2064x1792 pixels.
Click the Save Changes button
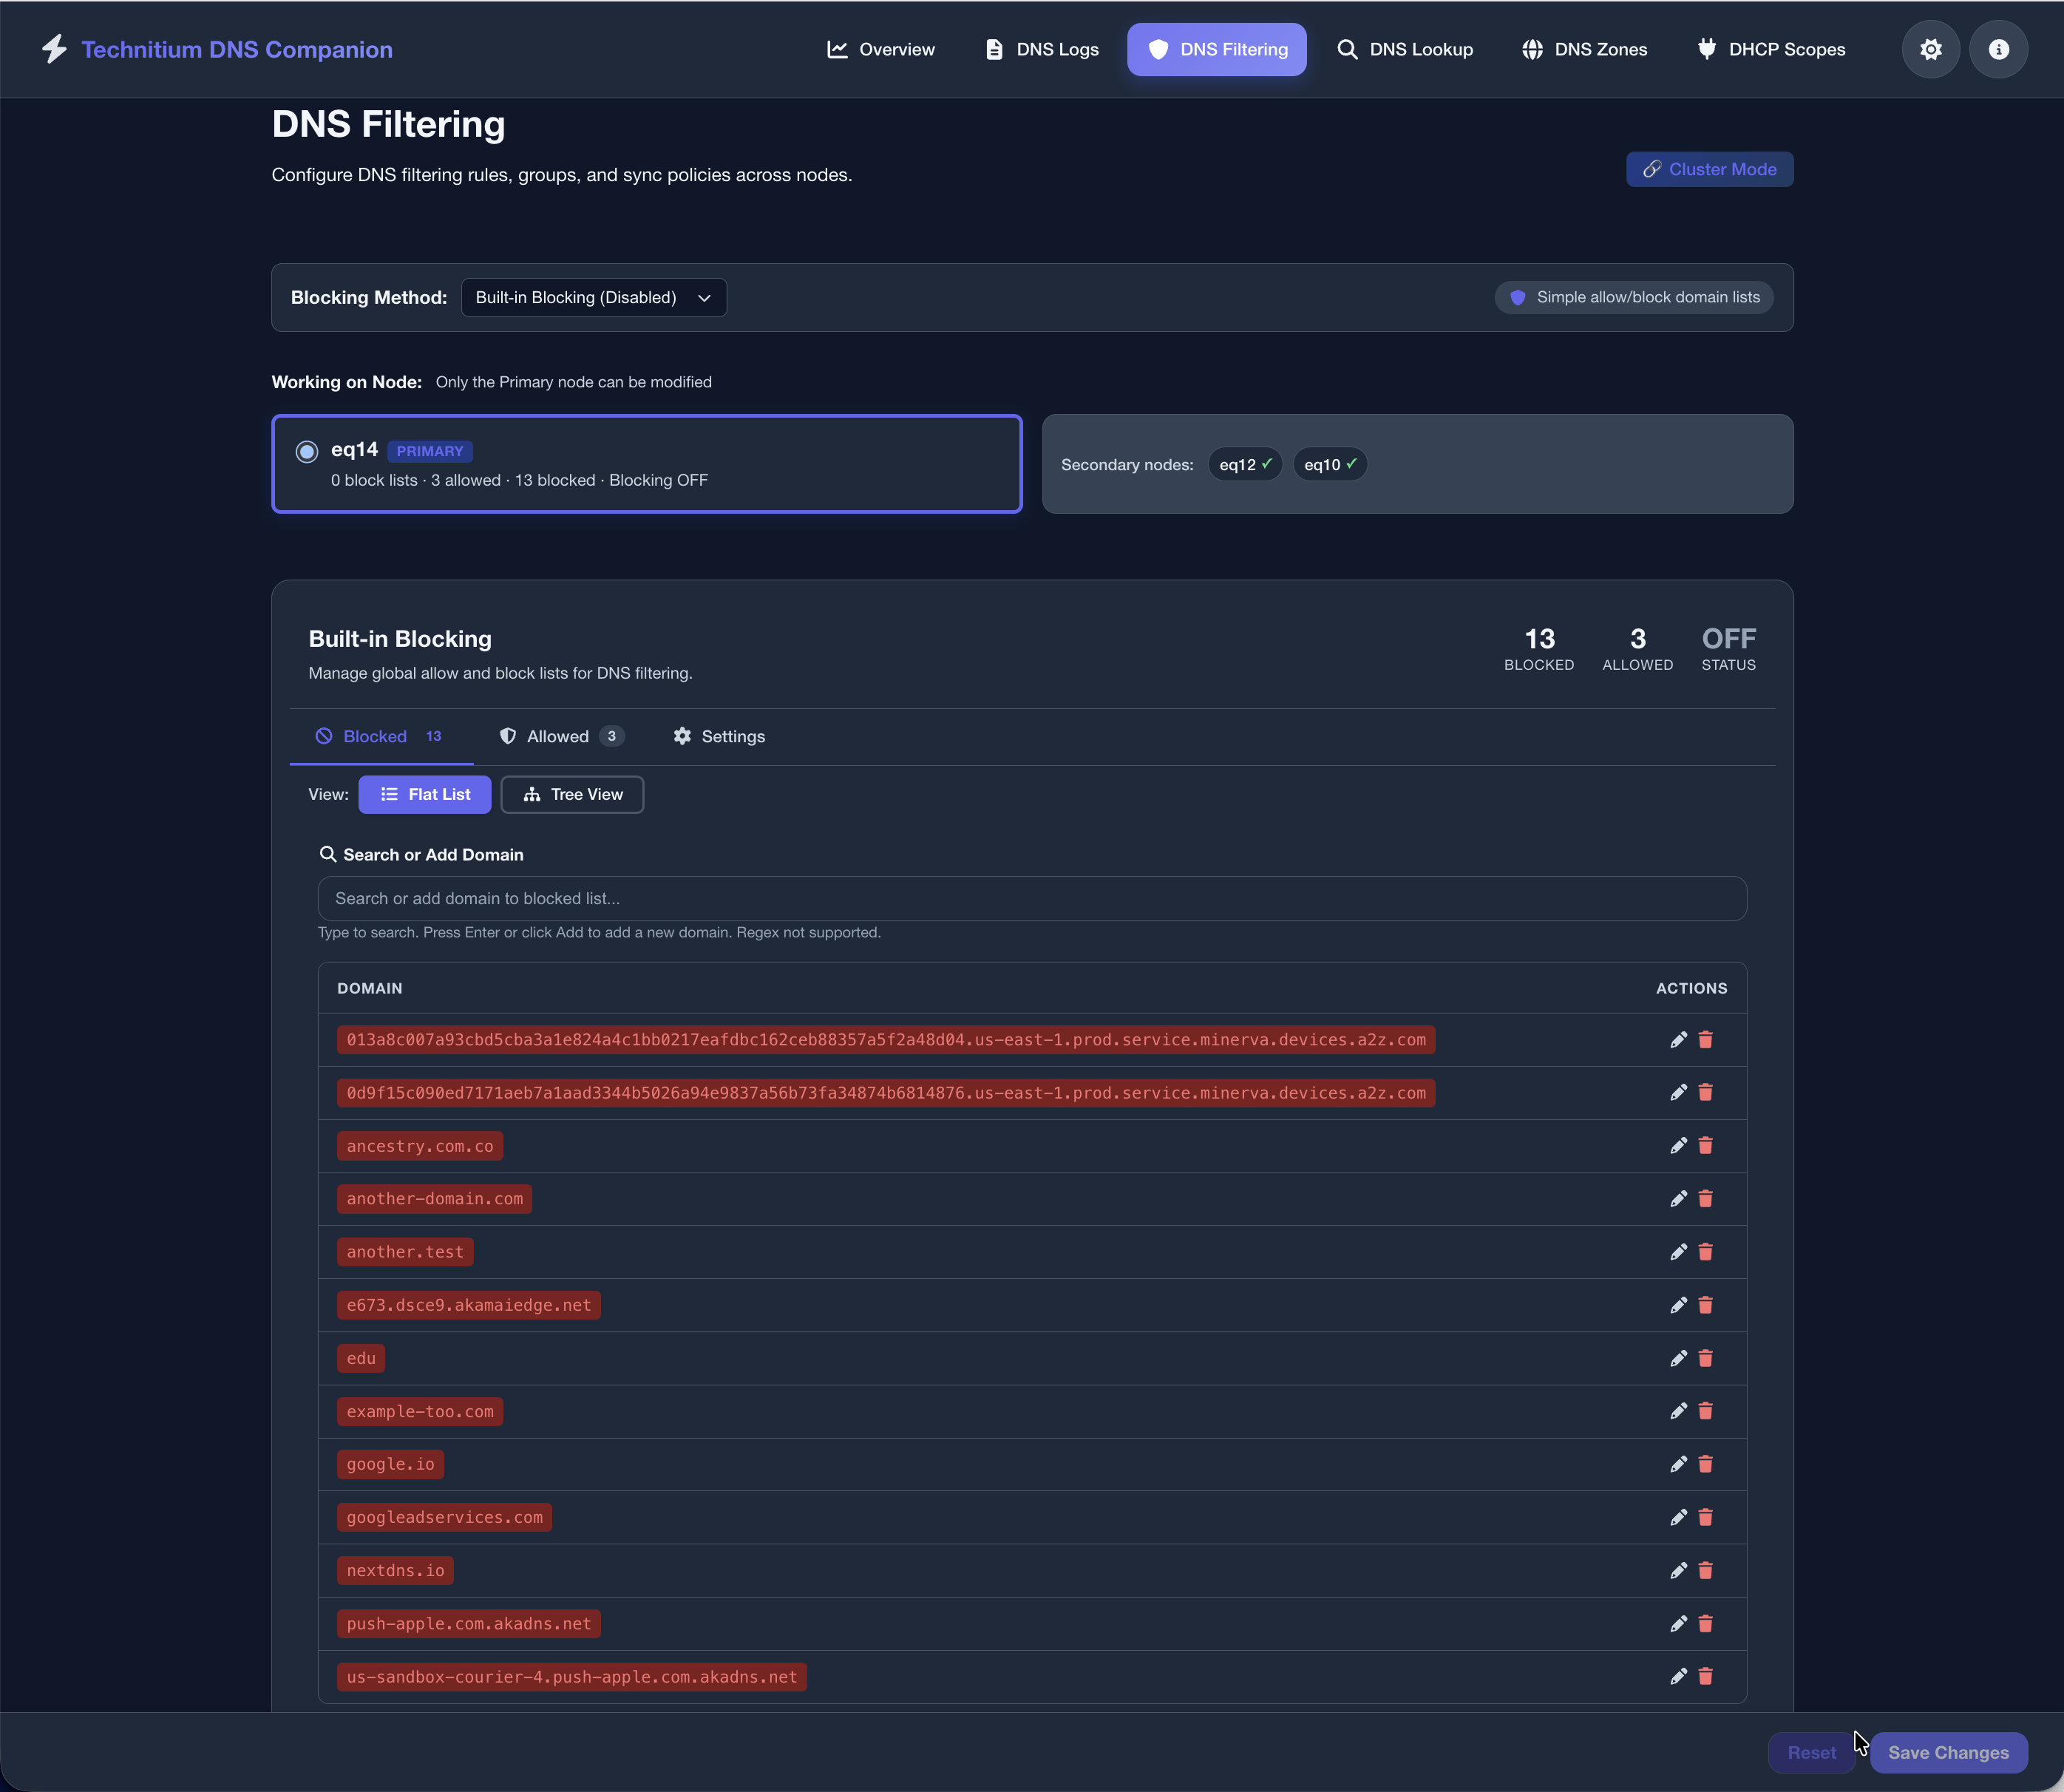tap(1948, 1752)
